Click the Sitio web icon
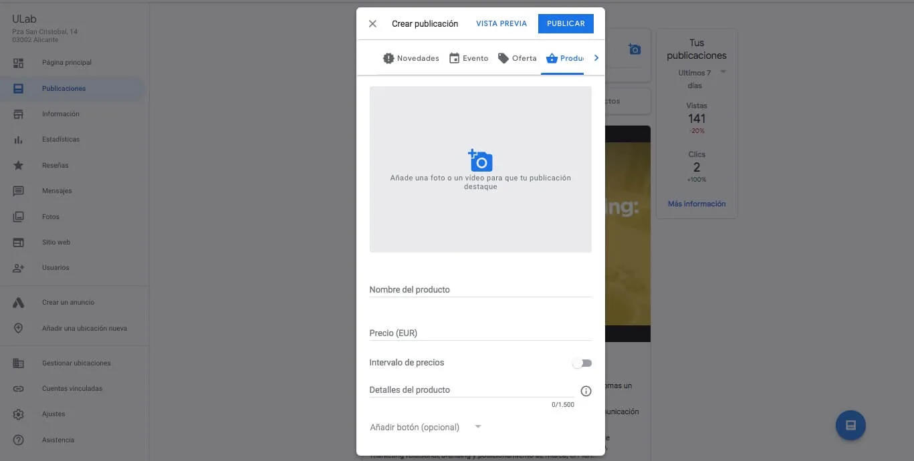914x461 pixels. click(x=18, y=243)
